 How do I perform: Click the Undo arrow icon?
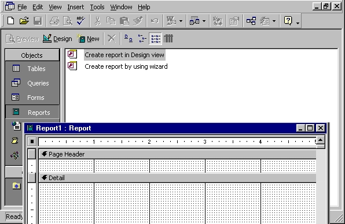pyautogui.click(x=155, y=21)
